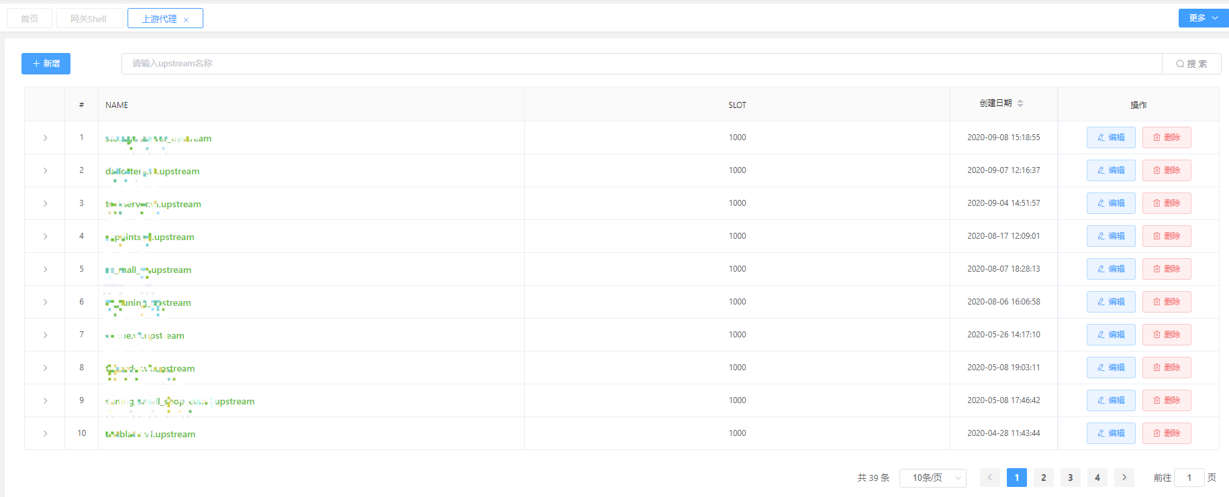Open the 更多 dropdown menu
This screenshot has width=1229, height=497.
pos(1203,18)
